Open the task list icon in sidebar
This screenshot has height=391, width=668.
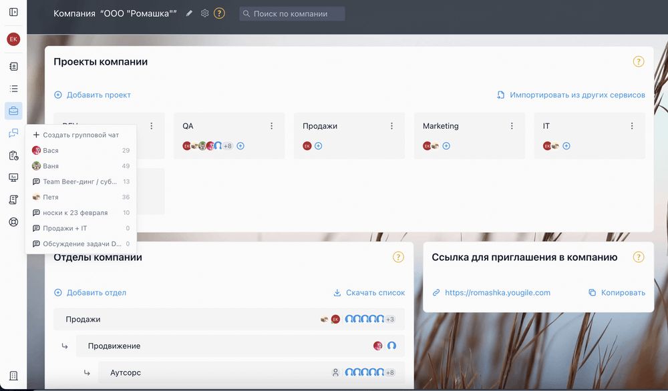pyautogui.click(x=13, y=89)
